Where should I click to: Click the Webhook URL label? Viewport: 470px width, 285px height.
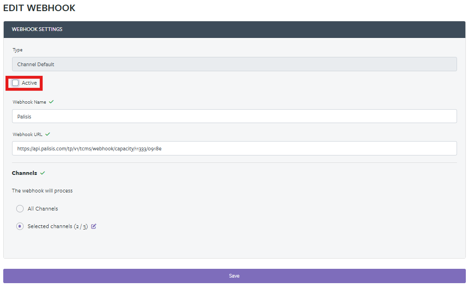coord(28,135)
